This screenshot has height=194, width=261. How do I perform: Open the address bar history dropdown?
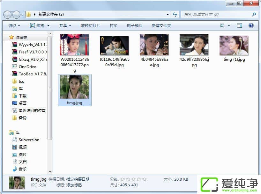168,14
